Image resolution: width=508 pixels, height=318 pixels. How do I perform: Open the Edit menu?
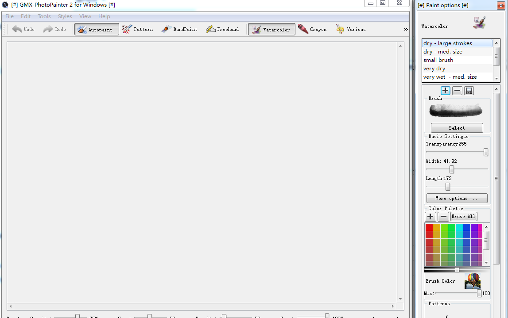[26, 16]
